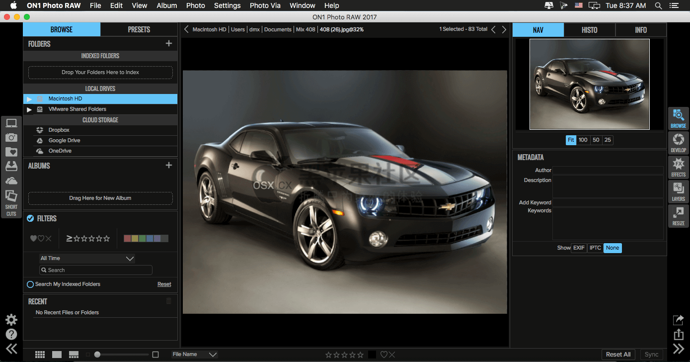Clear recent list with trash icon
Image resolution: width=690 pixels, height=362 pixels.
169,301
